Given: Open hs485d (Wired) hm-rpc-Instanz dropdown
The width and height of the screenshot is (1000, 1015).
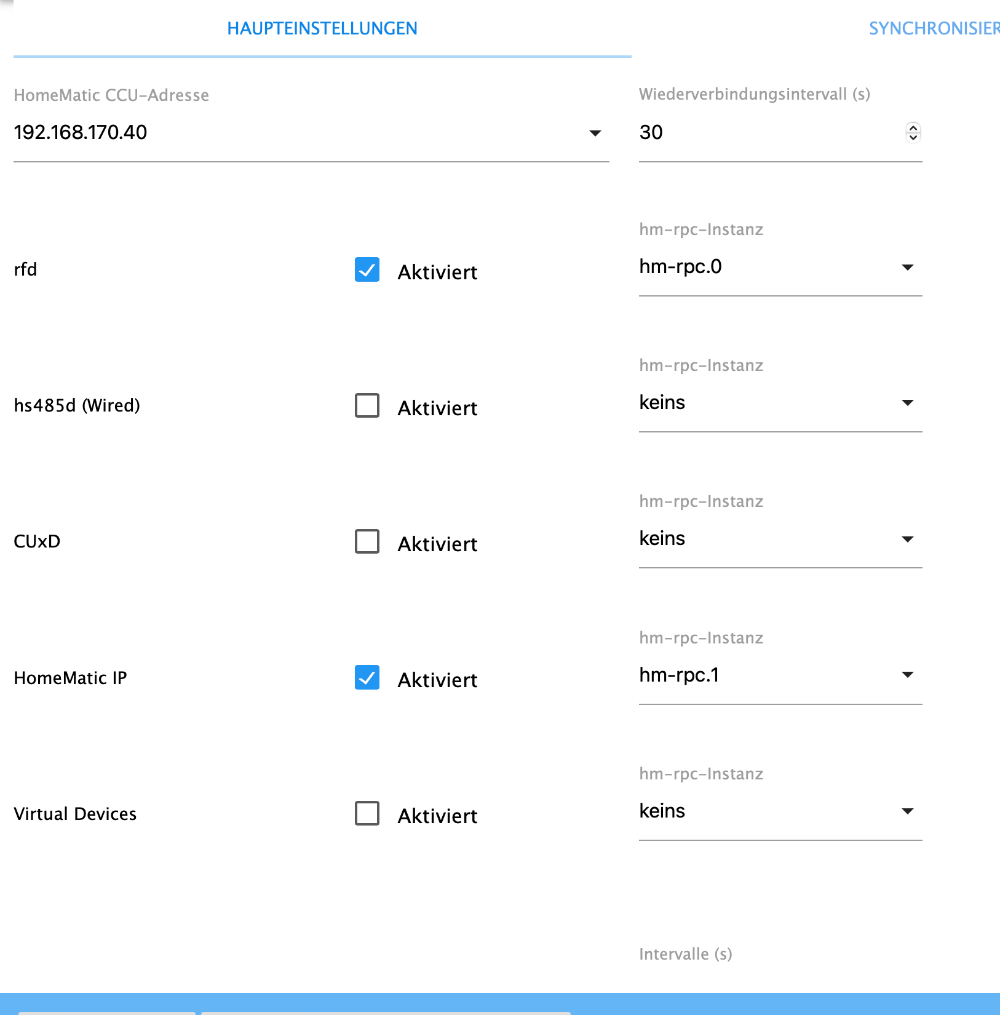Looking at the screenshot, I should point(780,403).
